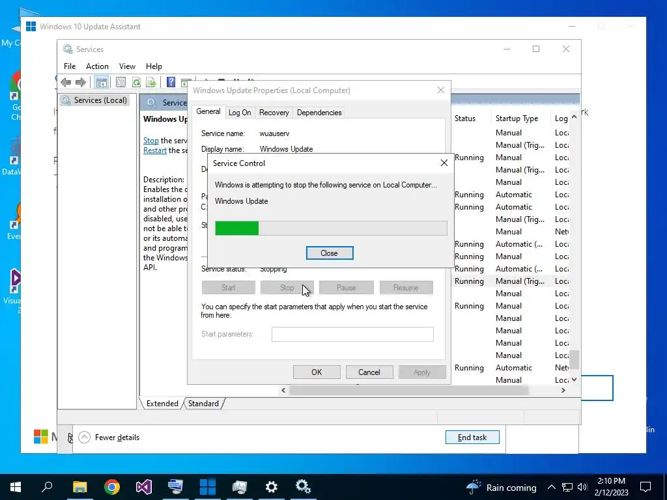Open the notification center icon
667x500 pixels.
646,487
